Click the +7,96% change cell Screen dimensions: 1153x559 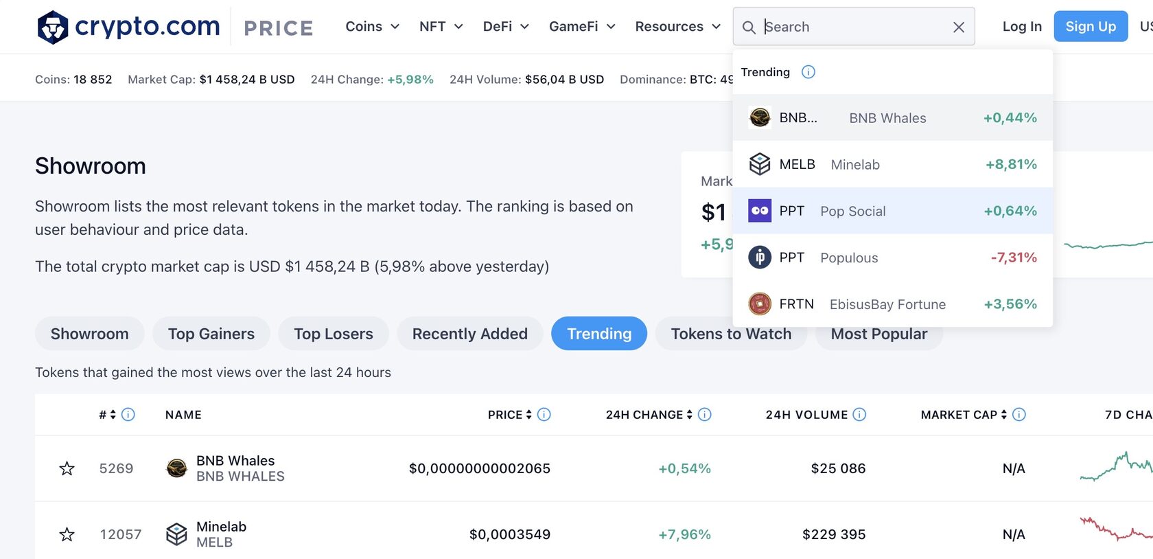pos(684,534)
